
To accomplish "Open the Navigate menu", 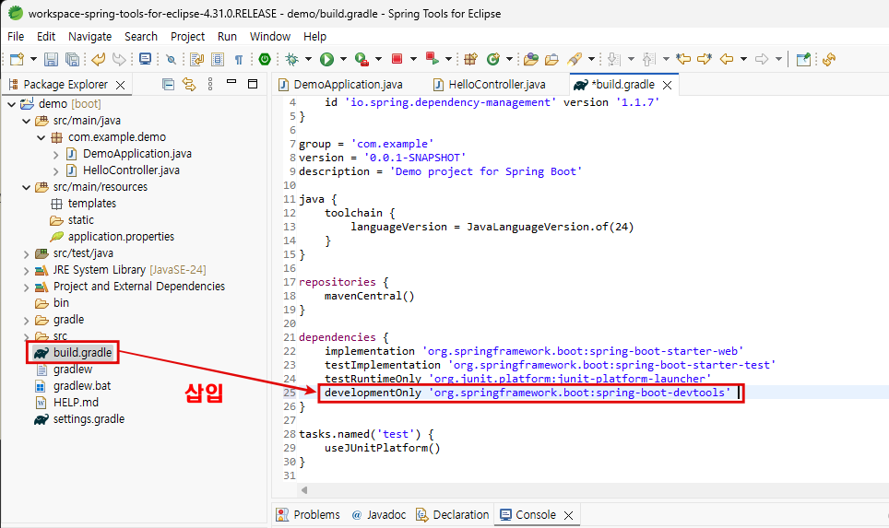I will pos(89,36).
